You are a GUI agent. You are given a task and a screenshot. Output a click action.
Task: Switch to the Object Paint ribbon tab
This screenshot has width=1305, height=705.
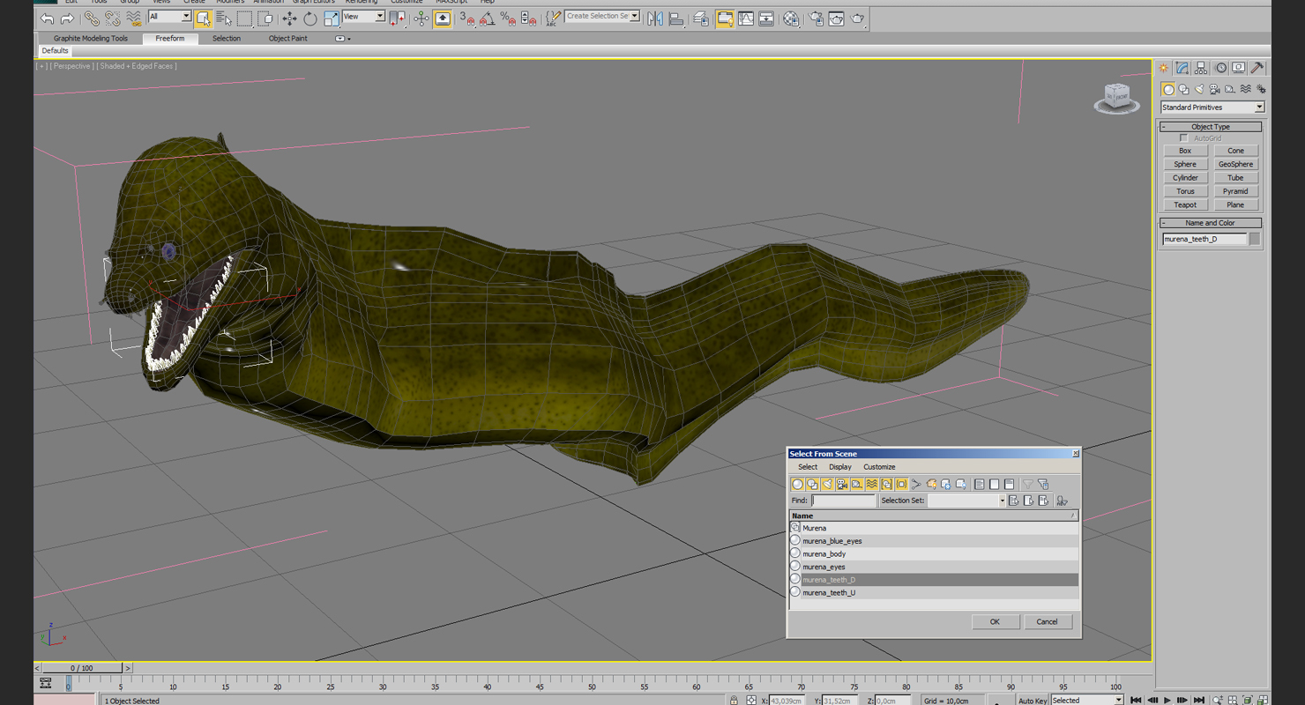(288, 39)
